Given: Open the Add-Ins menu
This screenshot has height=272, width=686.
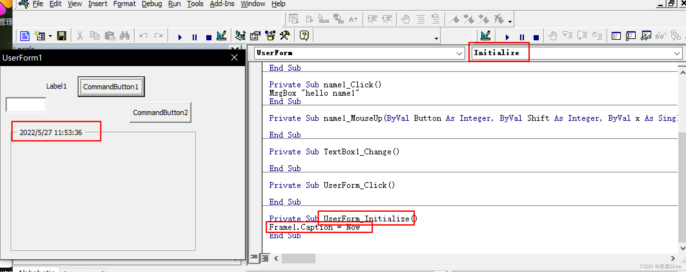Looking at the screenshot, I should click(222, 4).
